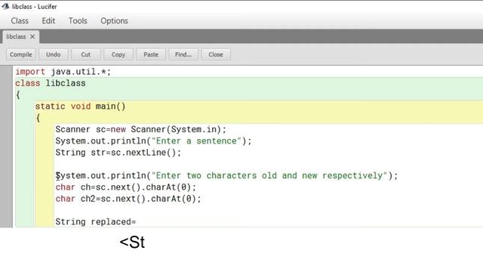
Task: Click the BlueJ icon in the title bar
Action: 5,6
